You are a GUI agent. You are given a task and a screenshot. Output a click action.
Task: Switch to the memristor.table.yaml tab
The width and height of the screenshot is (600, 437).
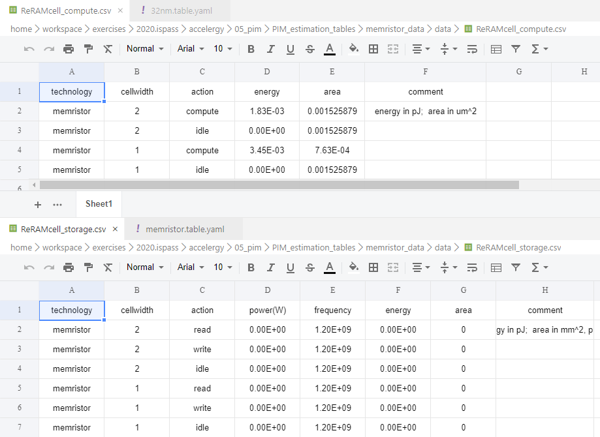(184, 229)
